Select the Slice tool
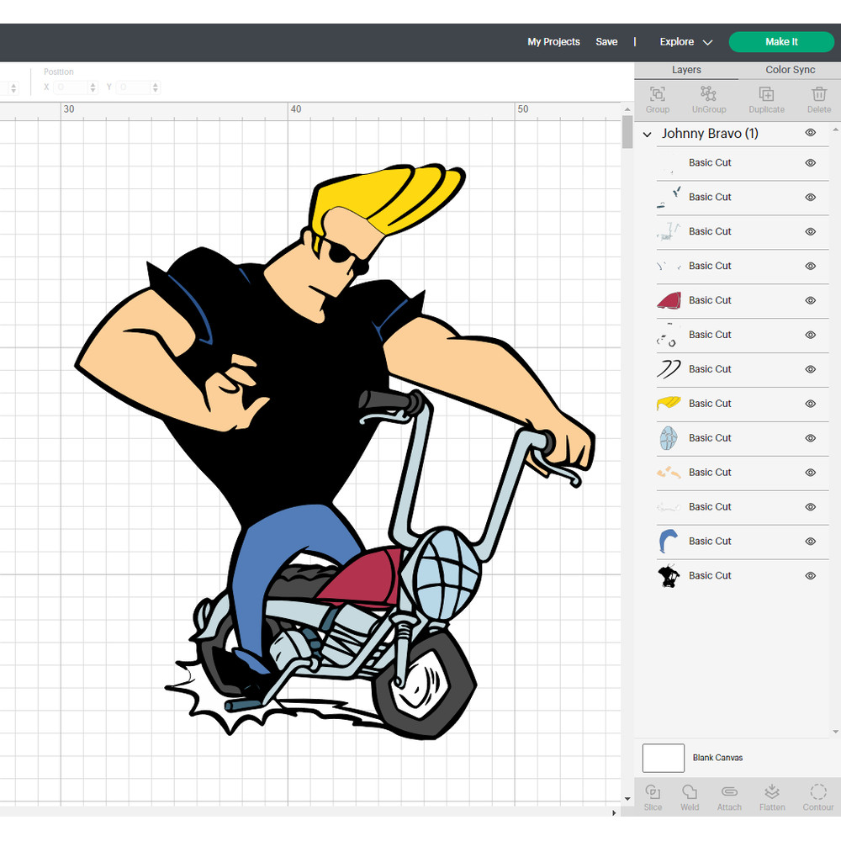Viewport: 841px width, 841px height. [x=653, y=797]
